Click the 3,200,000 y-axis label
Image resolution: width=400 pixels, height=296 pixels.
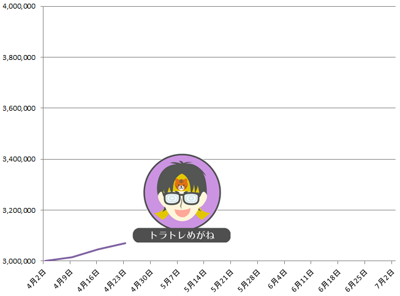coord(19,210)
